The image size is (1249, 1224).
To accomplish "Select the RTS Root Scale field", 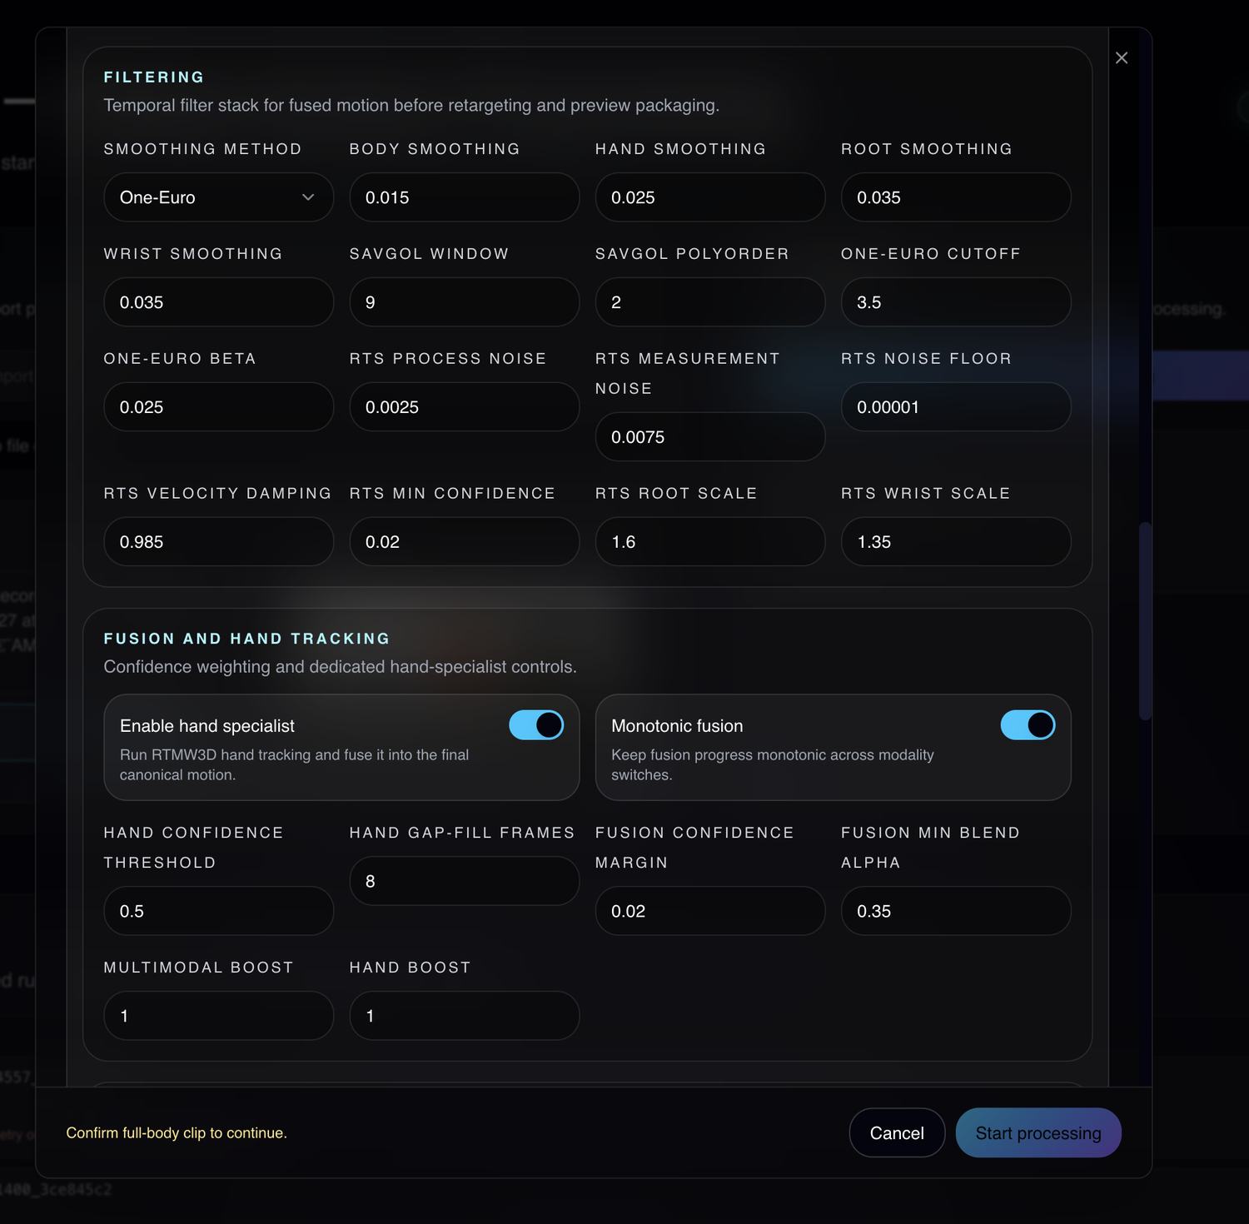I will point(710,542).
